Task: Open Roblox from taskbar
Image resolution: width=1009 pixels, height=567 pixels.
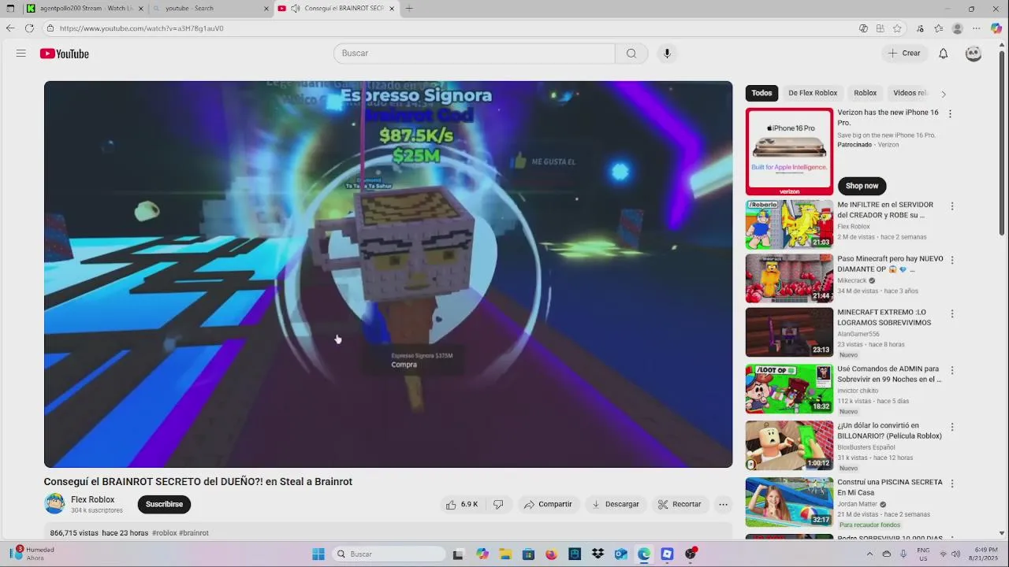Action: tap(667, 554)
